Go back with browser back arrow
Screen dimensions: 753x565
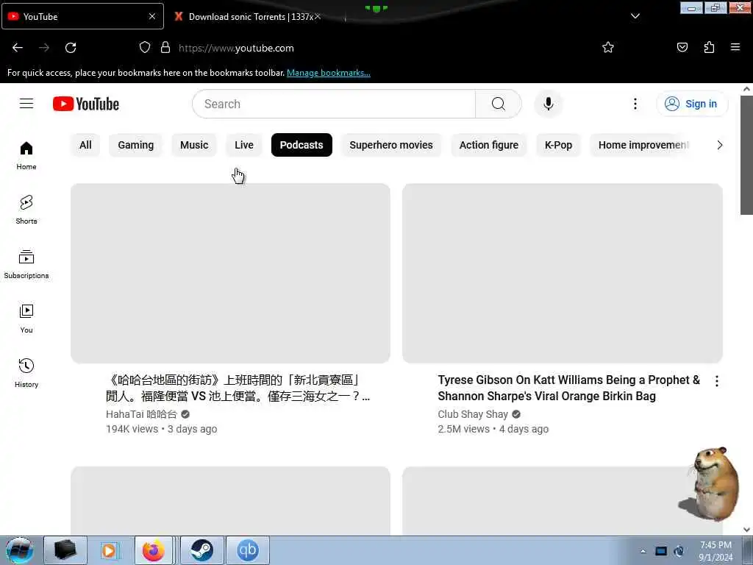[x=18, y=48]
